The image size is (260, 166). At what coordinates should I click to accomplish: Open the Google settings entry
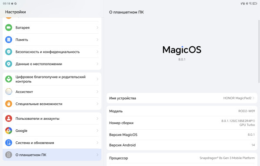(52, 131)
